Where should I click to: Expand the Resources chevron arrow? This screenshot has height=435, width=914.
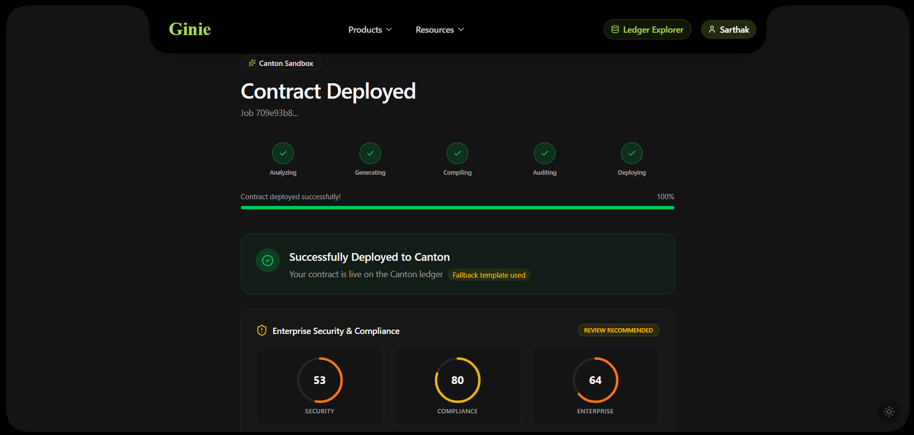[461, 30]
